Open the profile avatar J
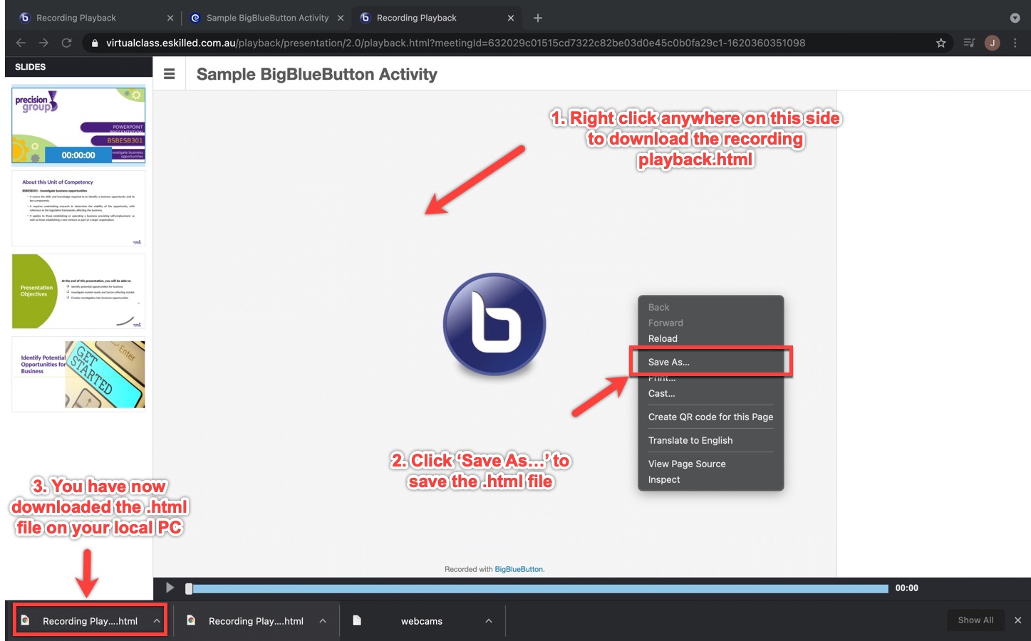This screenshot has height=641, width=1031. coord(992,43)
